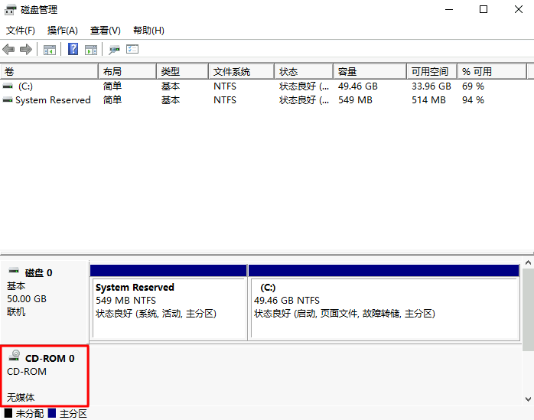534x420 pixels.
Task: Open the 查看(V) menu
Action: tap(106, 31)
